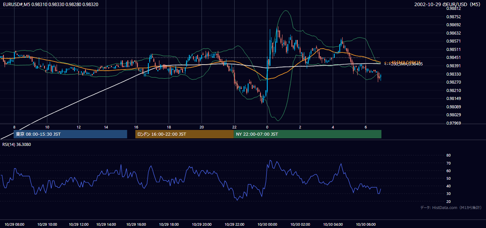
Task: Click bottom date label 10/30 04:00
Action: [333, 225]
